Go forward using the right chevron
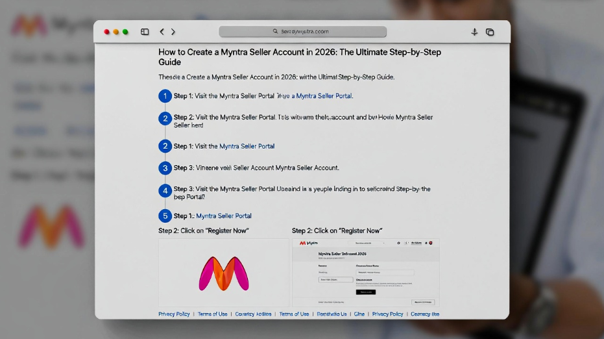This screenshot has height=339, width=604. [x=173, y=32]
